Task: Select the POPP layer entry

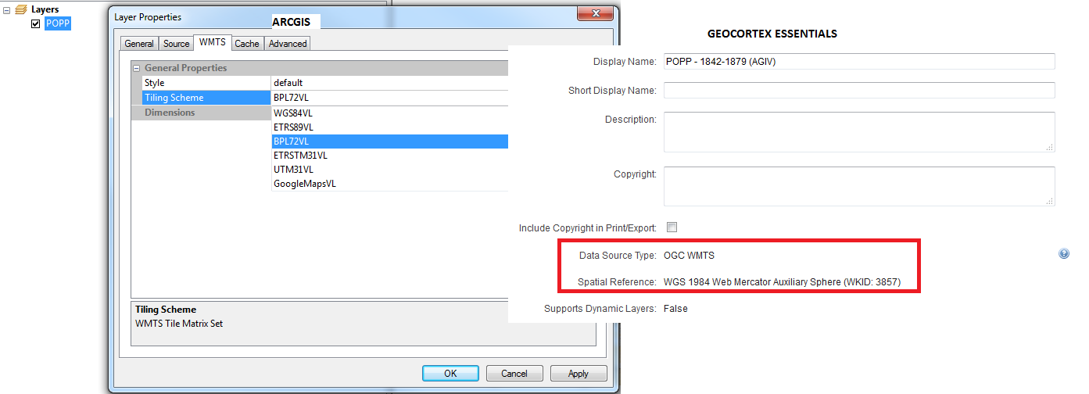Action: click(x=57, y=23)
